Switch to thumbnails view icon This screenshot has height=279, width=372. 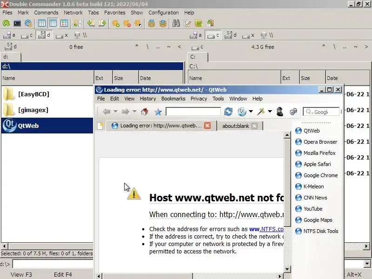click(64, 23)
